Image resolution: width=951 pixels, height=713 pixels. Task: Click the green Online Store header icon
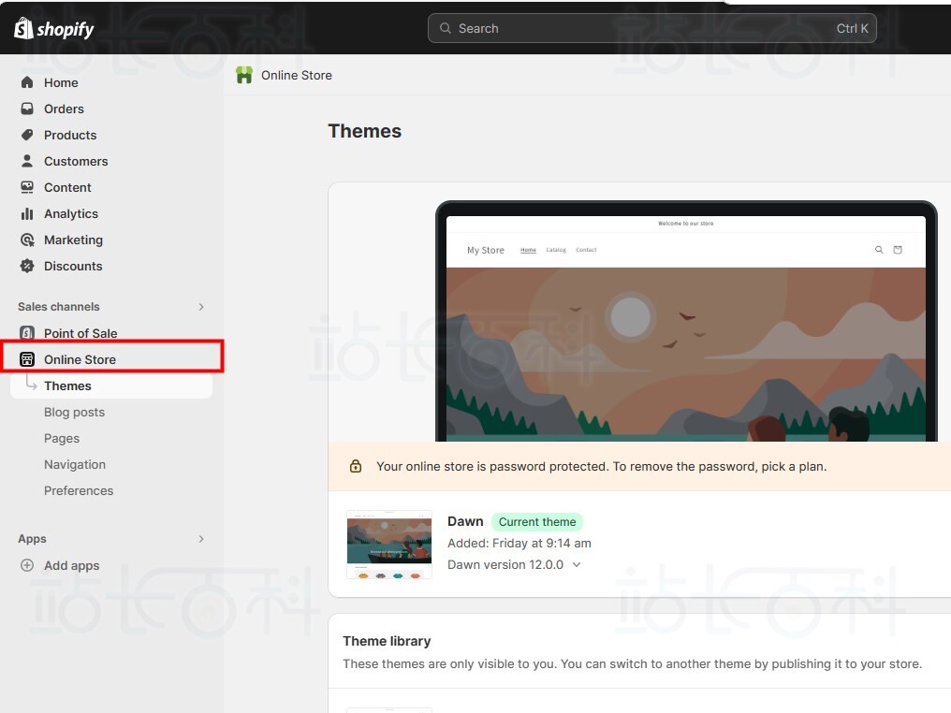(x=243, y=75)
